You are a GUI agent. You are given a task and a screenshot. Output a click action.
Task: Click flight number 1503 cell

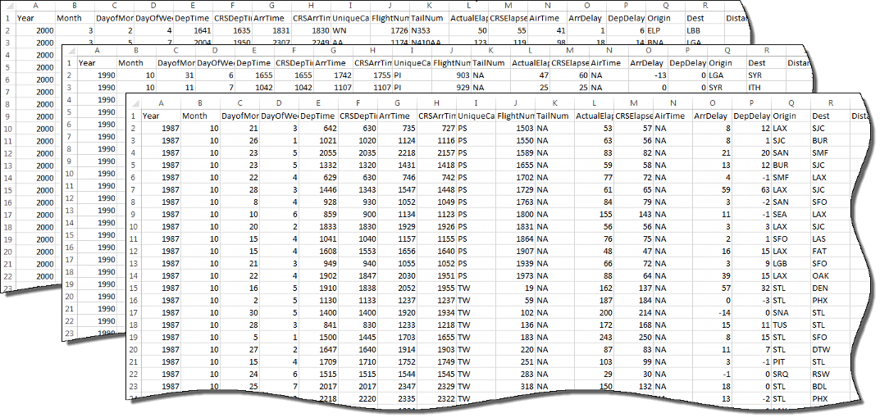[515, 129]
